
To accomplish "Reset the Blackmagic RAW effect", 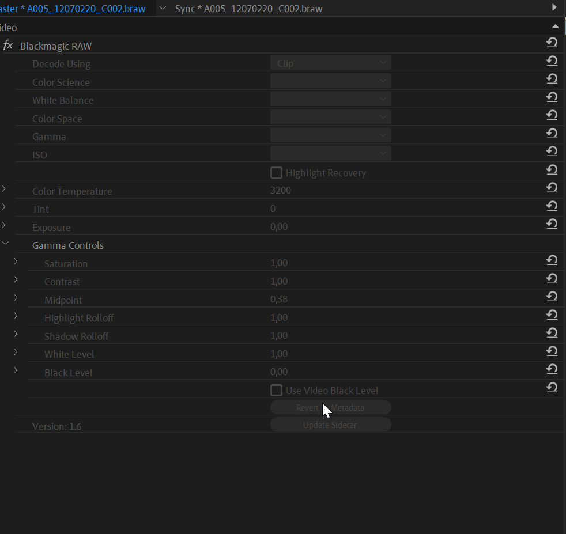I will (552, 43).
